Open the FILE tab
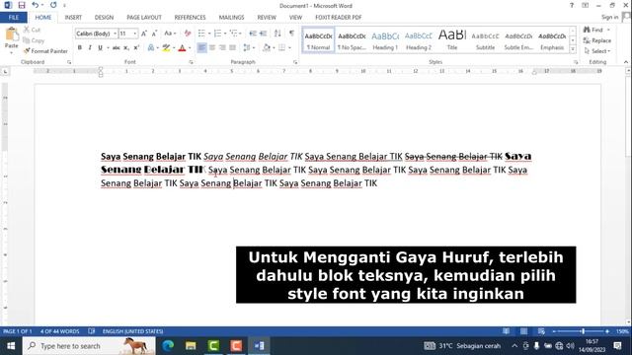This screenshot has height=355, width=632. 13,18
